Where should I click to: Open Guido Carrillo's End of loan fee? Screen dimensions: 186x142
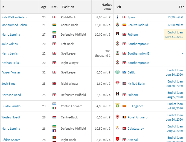tap(175, 106)
